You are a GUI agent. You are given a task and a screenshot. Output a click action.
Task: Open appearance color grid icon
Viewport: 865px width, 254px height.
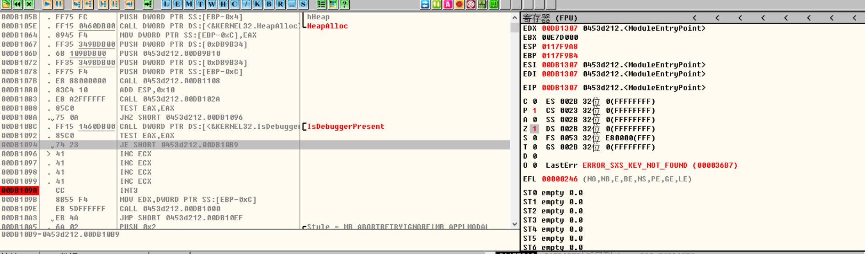[333, 4]
